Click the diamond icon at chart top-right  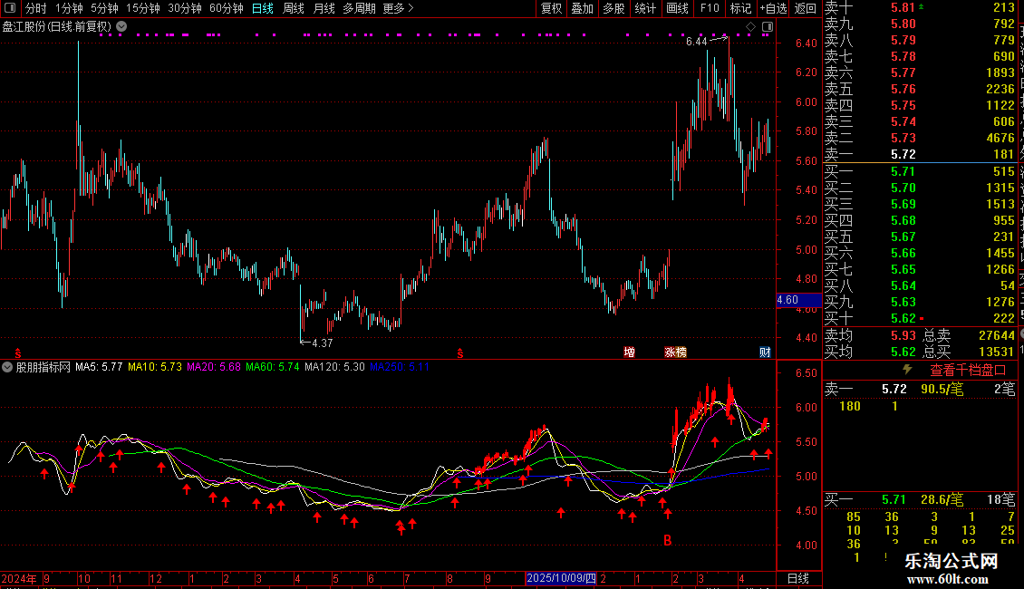(750, 27)
